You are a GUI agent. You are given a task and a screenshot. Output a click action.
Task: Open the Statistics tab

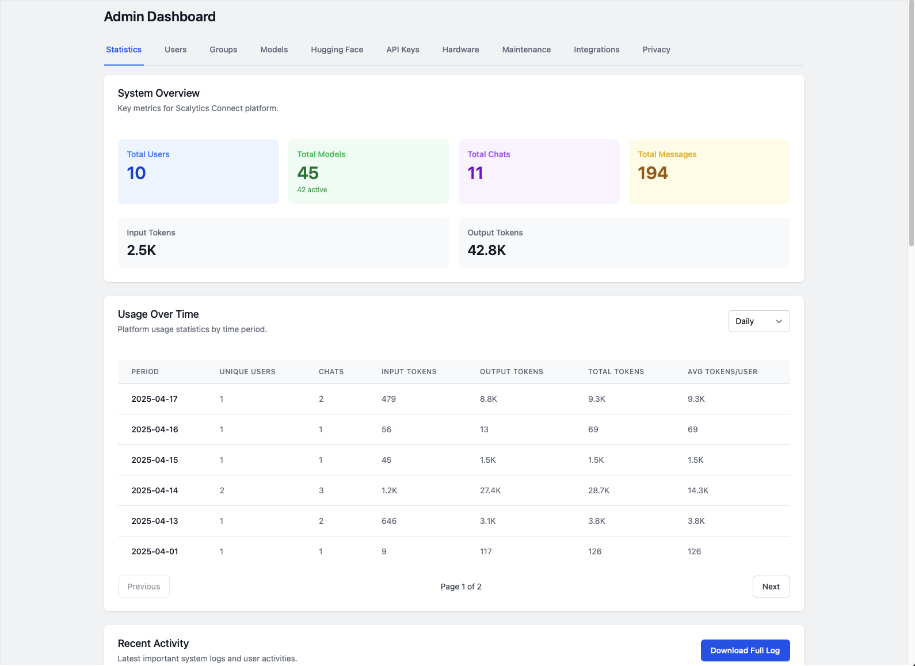tap(124, 50)
